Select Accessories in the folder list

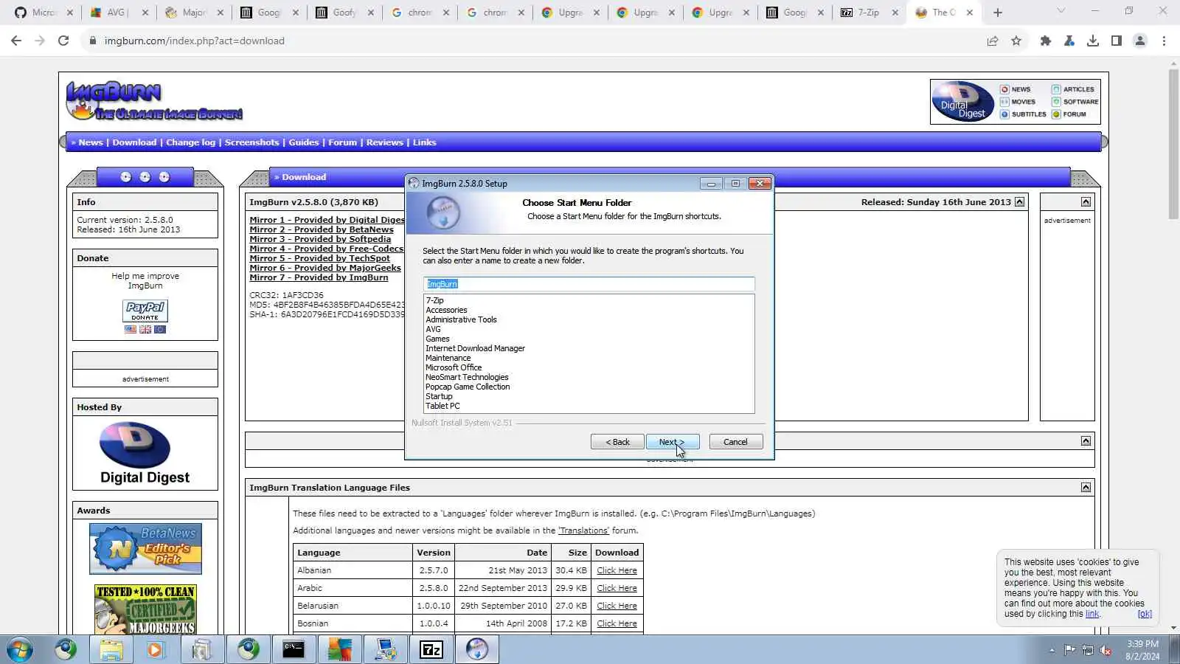coord(446,311)
